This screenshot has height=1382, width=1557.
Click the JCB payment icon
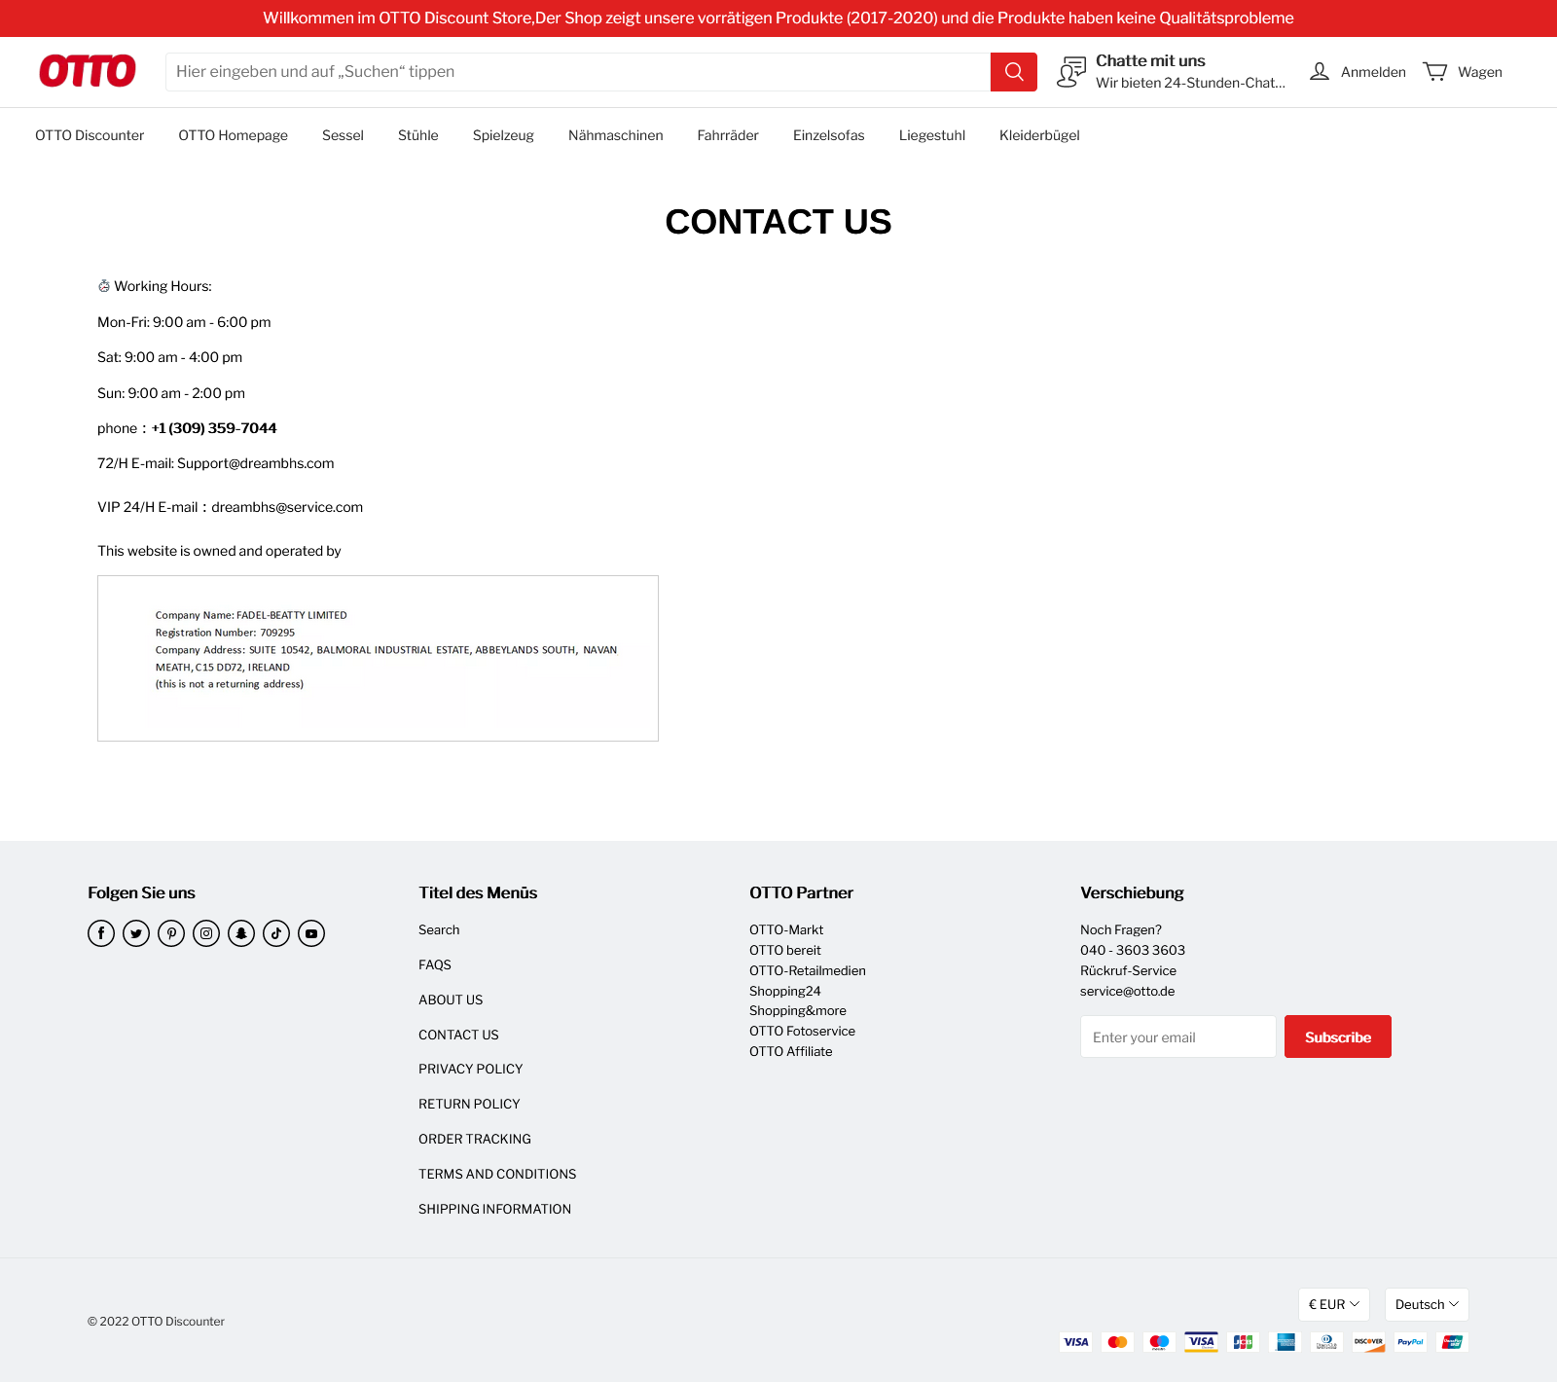[x=1243, y=1342]
